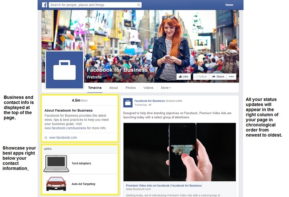Click the post's briefcase avatar icon
289x197 pixels.
[128, 103]
